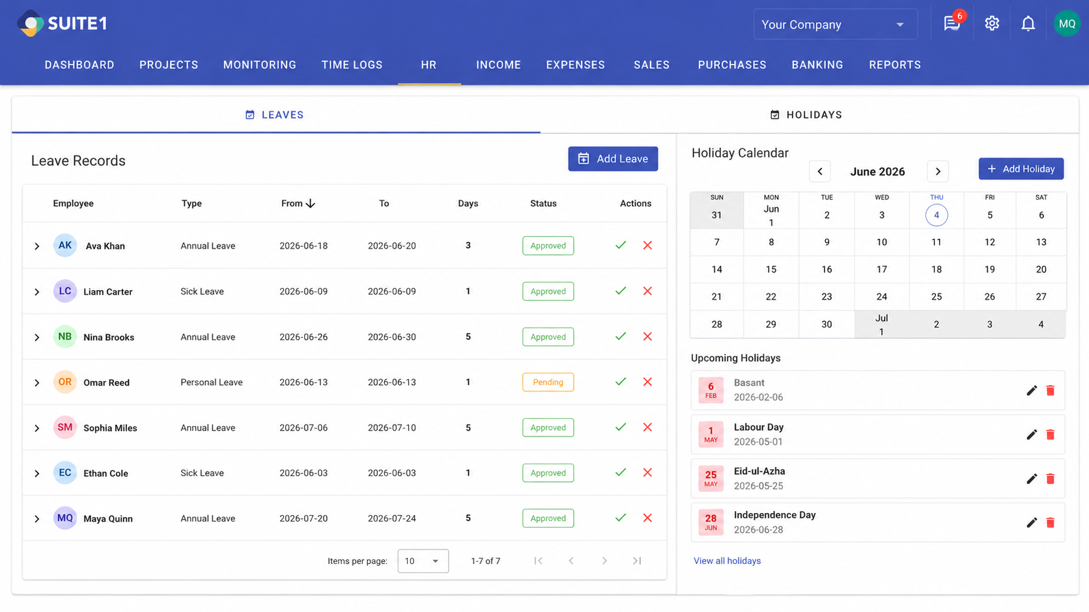Go to next month in Holiday Calendar
This screenshot has width=1089, height=612.
(x=938, y=171)
